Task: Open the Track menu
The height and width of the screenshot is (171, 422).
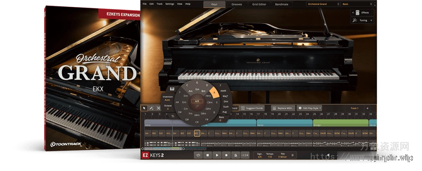Action: pyautogui.click(x=159, y=4)
